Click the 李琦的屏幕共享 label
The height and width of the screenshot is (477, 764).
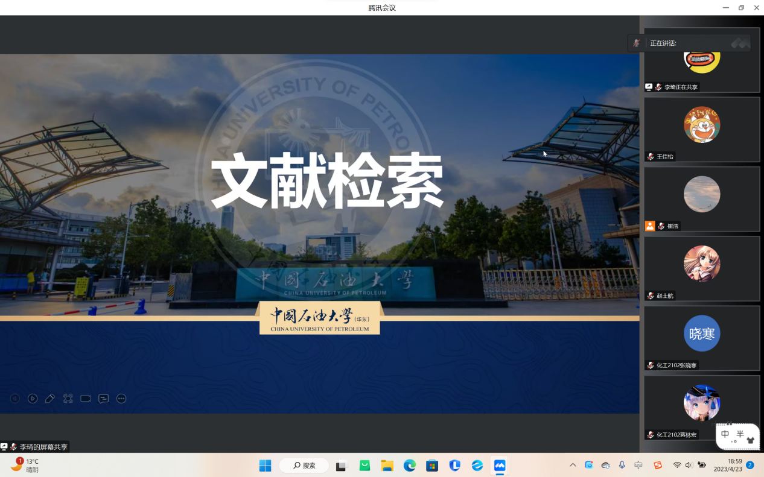43,447
